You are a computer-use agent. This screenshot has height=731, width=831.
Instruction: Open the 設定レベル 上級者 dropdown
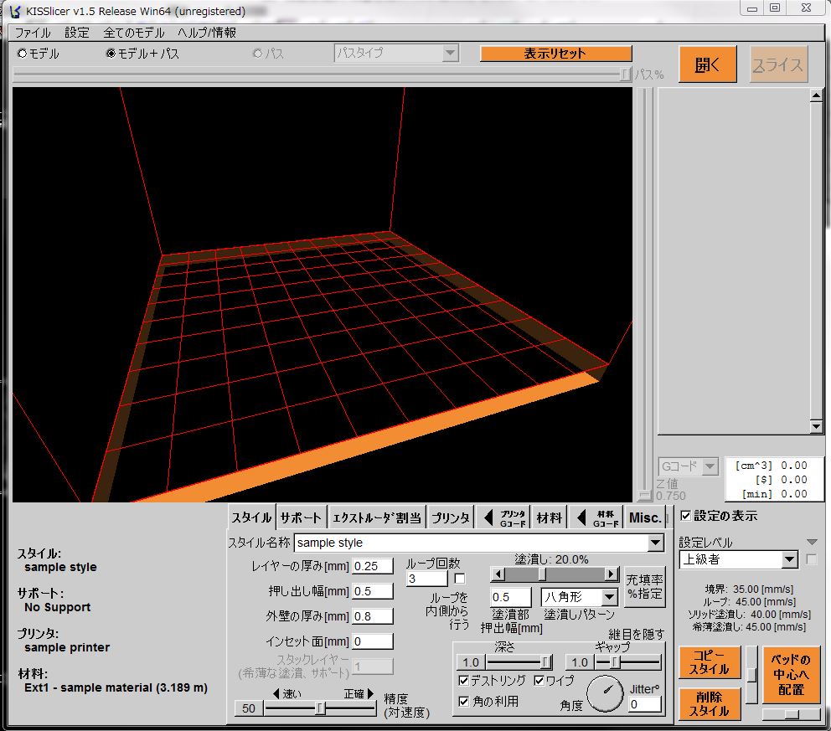pyautogui.click(x=790, y=559)
